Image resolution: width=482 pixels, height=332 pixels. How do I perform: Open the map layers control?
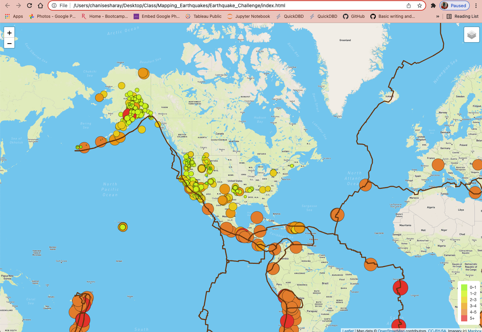pos(472,34)
